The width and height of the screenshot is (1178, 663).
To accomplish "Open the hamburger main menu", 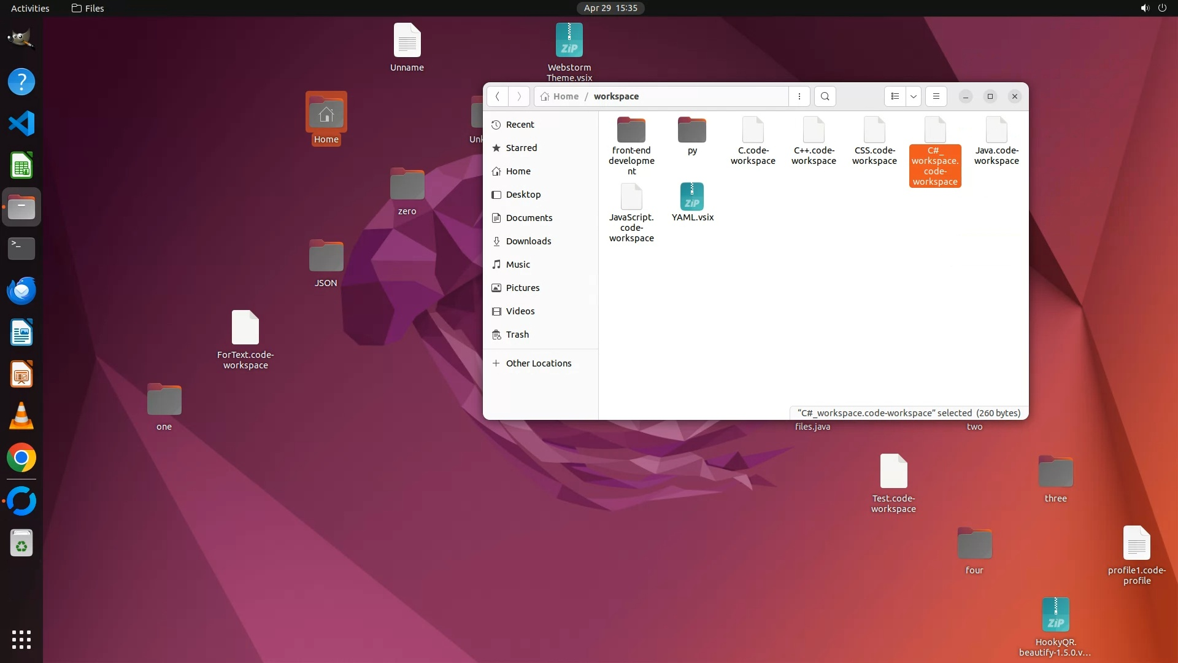I will click(936, 96).
